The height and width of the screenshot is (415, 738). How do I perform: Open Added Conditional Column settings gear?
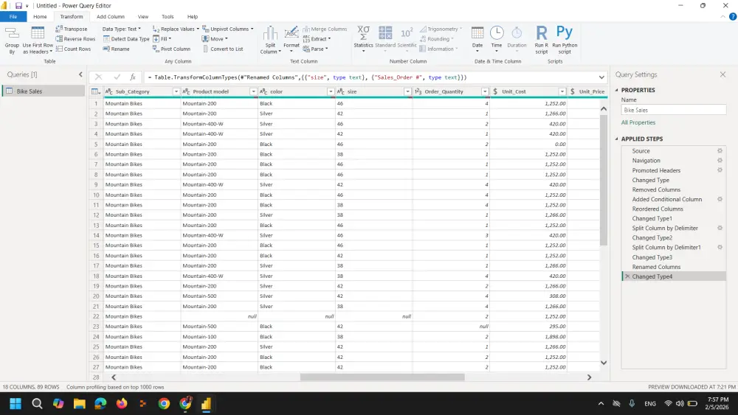720,199
